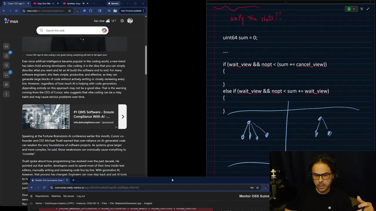Open a new tab in Mentor browser window
Viewport: 376px width, 211px height.
73,180
